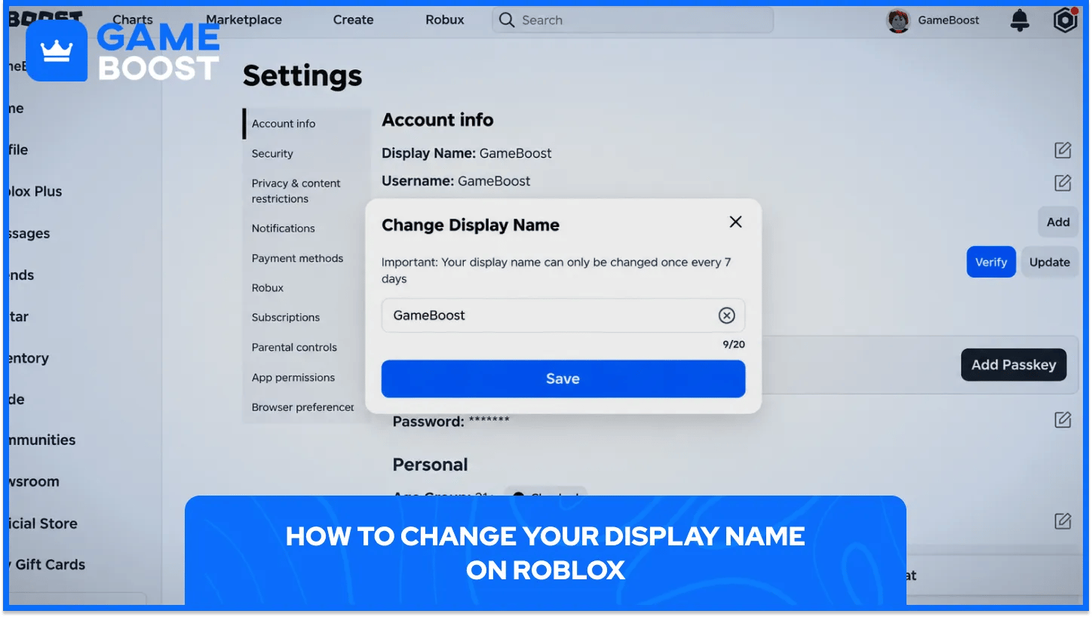Image resolution: width=1092 pixels, height=617 pixels.
Task: Focus the Search box in the top bar
Action: click(x=633, y=20)
